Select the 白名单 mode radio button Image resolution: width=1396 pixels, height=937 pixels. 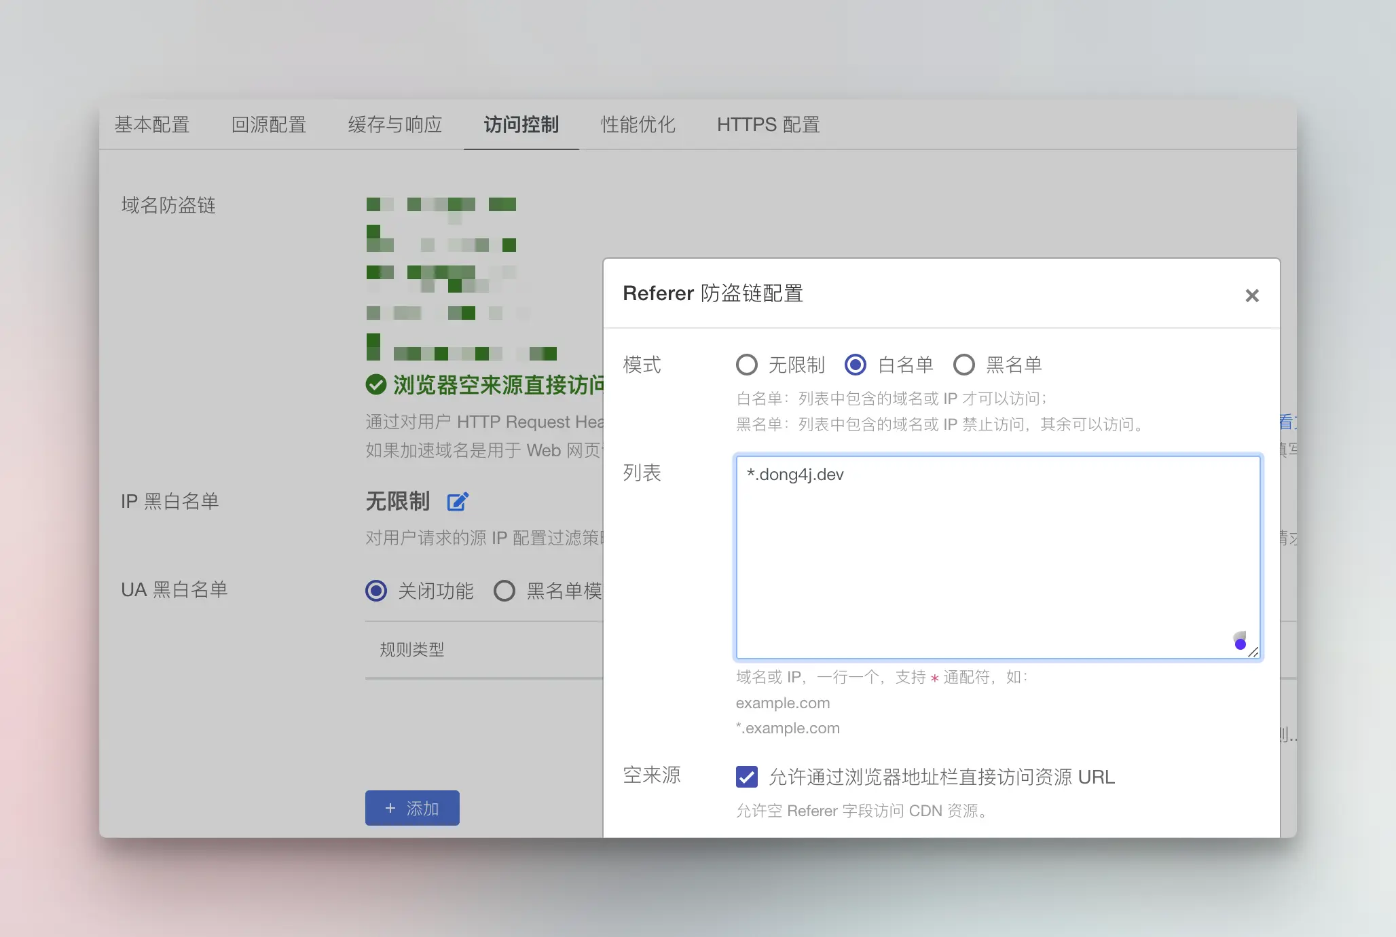856,365
